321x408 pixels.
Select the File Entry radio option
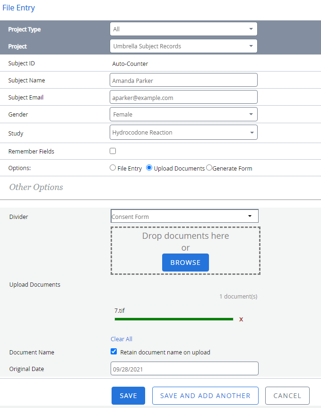pos(113,168)
